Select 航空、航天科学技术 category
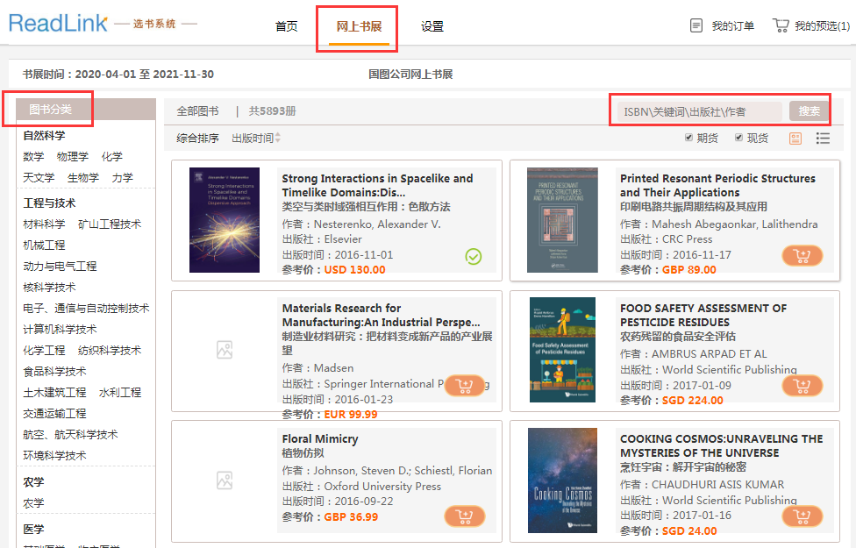The image size is (856, 548). pyautogui.click(x=70, y=435)
